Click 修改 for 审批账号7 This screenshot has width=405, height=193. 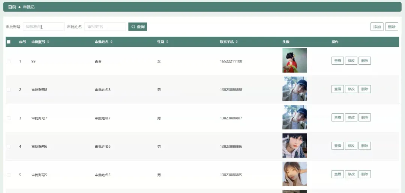point(351,117)
